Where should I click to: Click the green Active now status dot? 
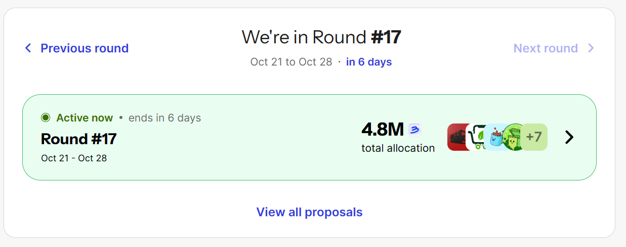coord(46,118)
